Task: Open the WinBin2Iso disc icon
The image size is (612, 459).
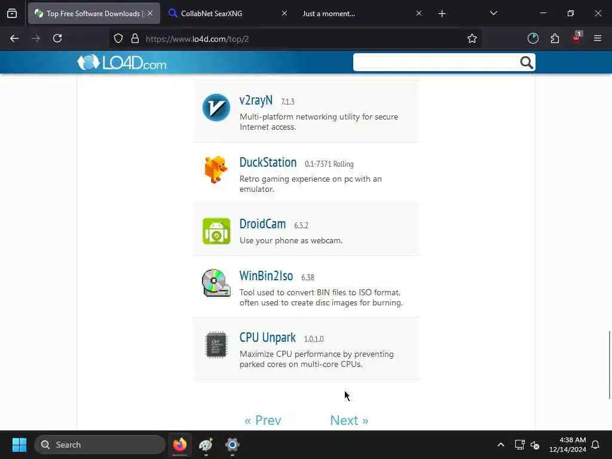Action: point(216,283)
